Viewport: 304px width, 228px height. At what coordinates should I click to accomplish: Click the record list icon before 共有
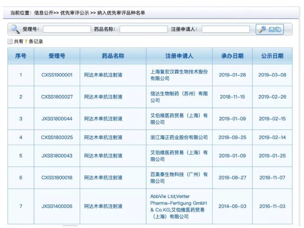click(x=10, y=41)
